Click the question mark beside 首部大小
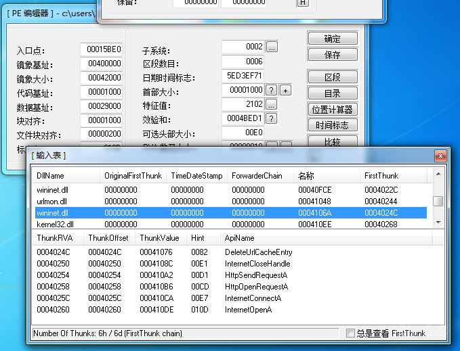Viewport: 460px width, 351px height. point(272,90)
